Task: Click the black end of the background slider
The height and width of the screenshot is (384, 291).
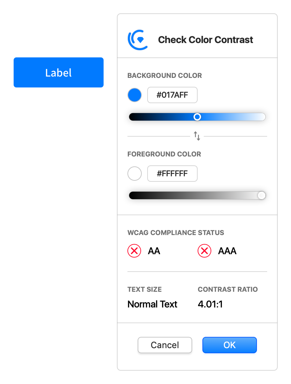Action: click(133, 117)
